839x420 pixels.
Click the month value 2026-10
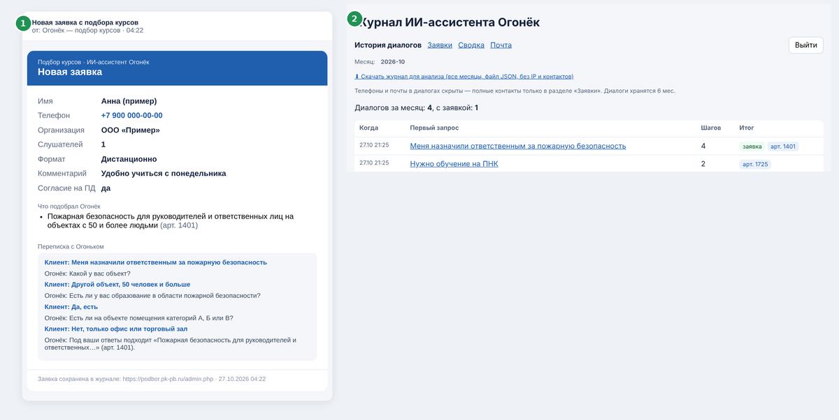coord(393,61)
